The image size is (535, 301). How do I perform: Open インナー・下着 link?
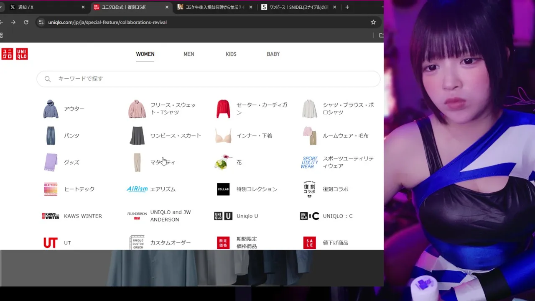click(254, 135)
